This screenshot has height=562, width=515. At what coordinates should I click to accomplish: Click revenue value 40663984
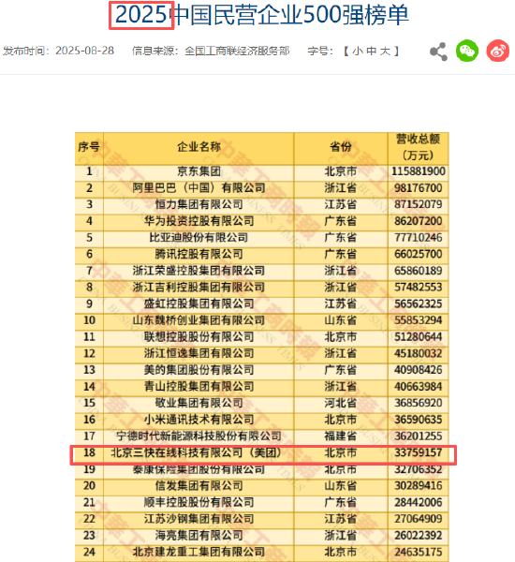pos(419,386)
